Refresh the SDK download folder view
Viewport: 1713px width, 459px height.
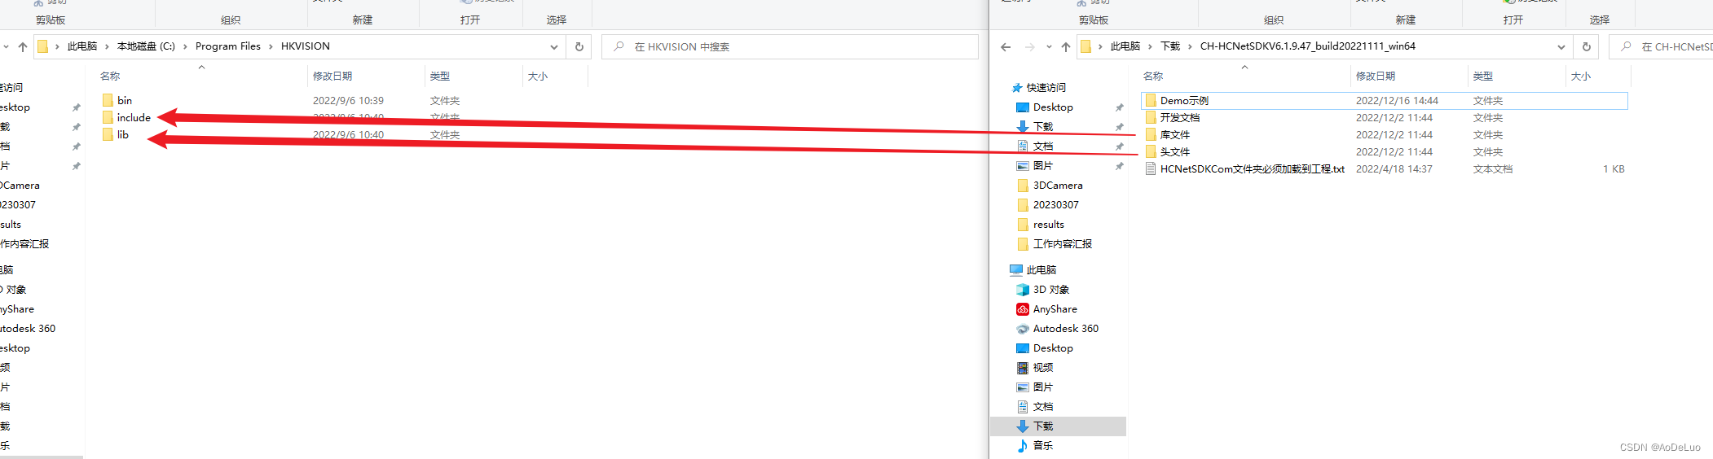pyautogui.click(x=1587, y=46)
